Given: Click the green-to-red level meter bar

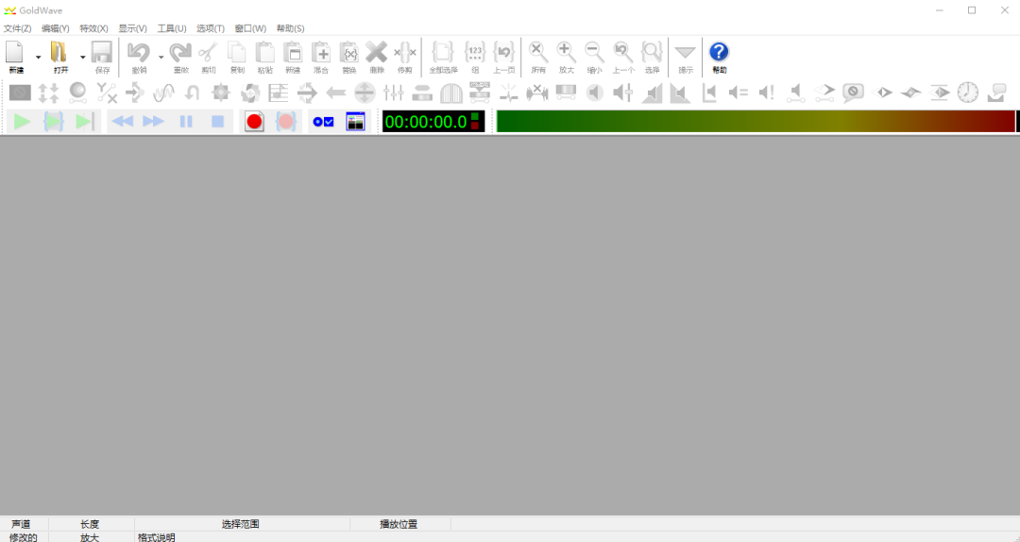Looking at the screenshot, I should 755,121.
